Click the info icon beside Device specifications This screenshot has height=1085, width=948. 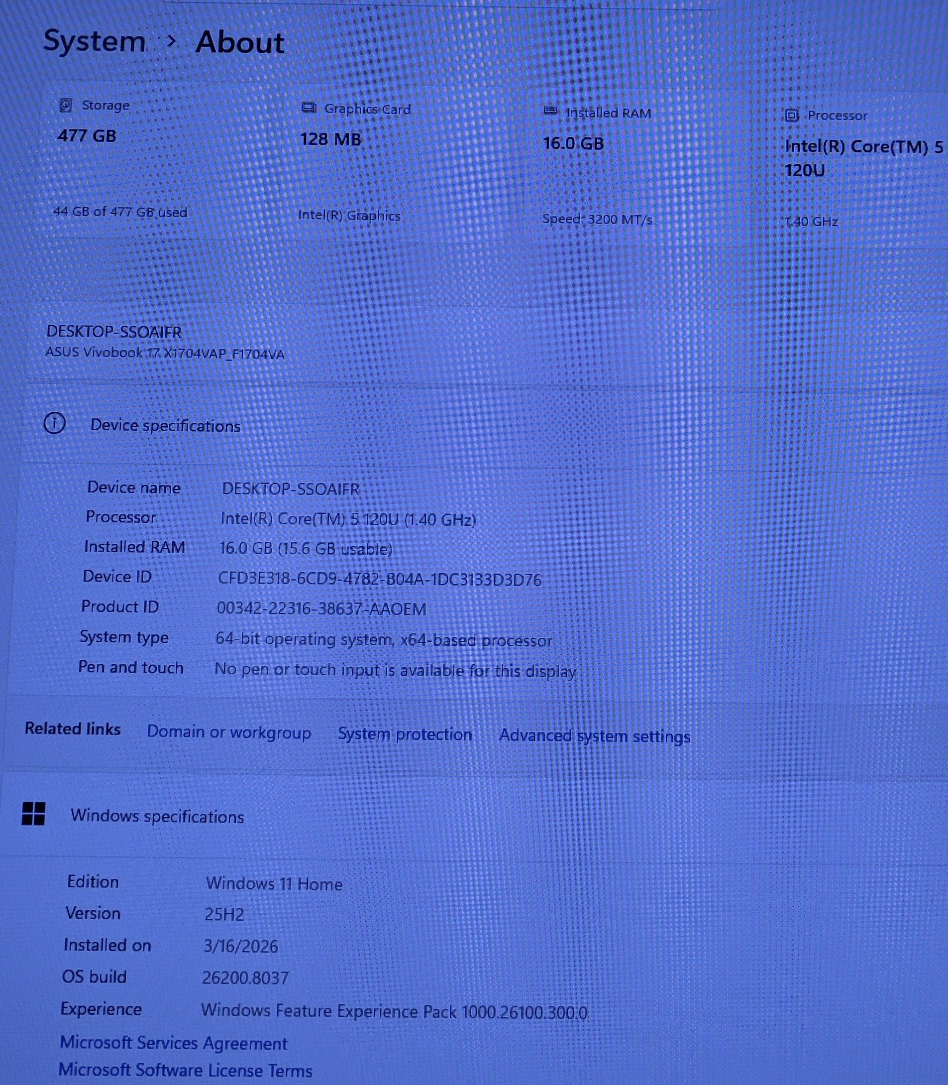coord(54,423)
